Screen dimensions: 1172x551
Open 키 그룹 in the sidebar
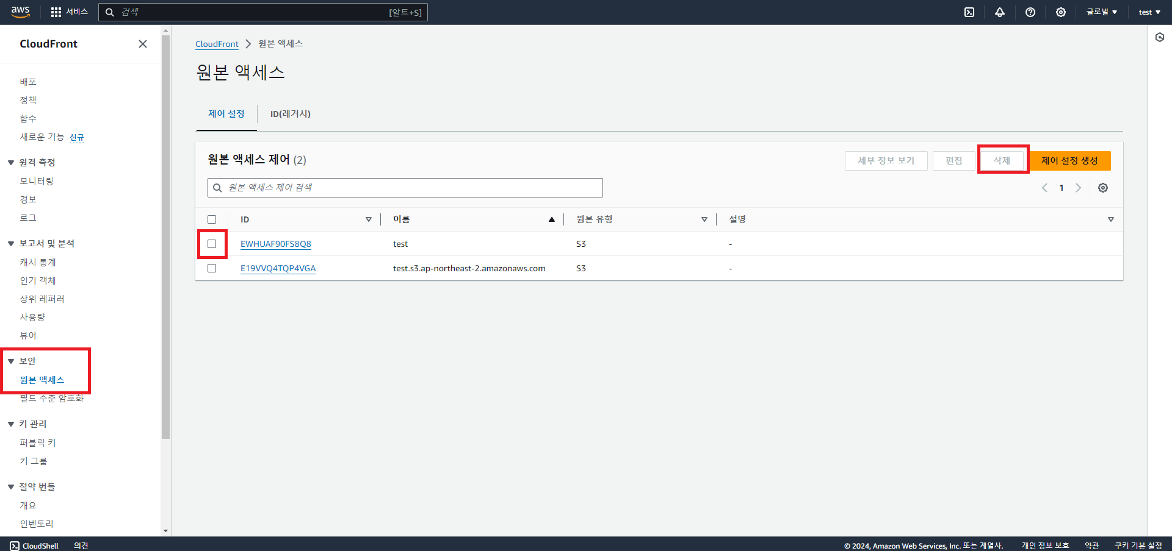pos(34,461)
